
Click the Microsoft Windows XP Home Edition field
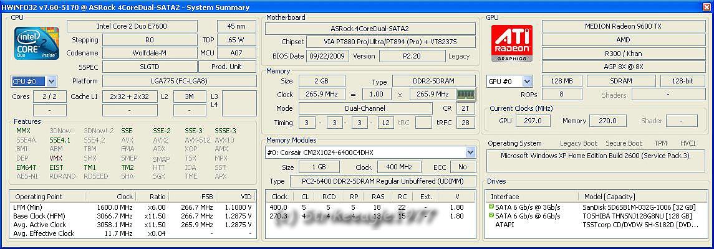595,161
